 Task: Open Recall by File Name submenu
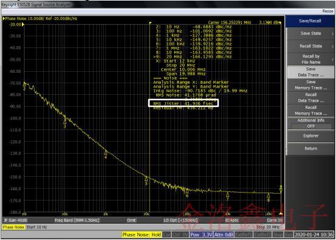point(310,59)
